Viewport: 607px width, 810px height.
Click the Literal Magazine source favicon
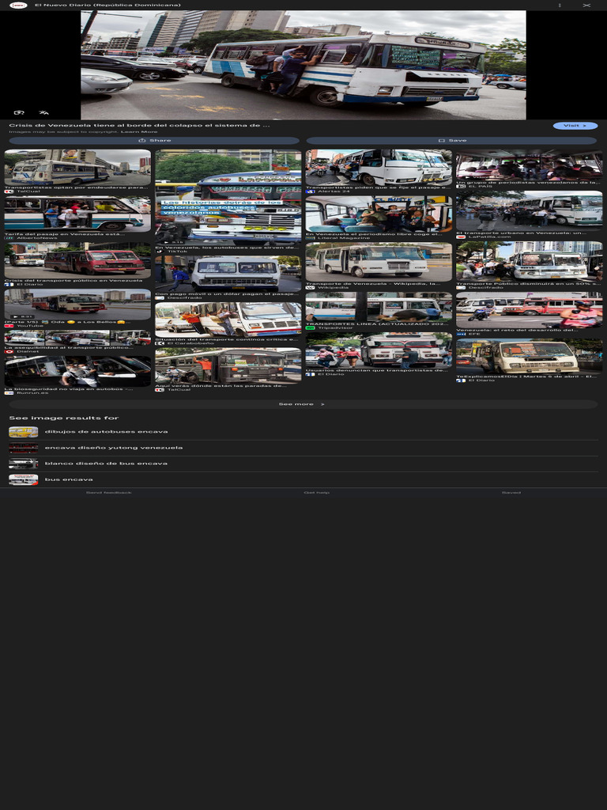click(310, 238)
